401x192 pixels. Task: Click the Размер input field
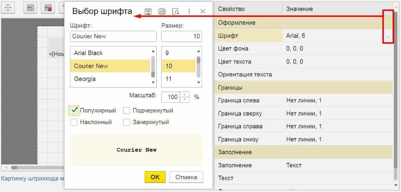(x=182, y=36)
